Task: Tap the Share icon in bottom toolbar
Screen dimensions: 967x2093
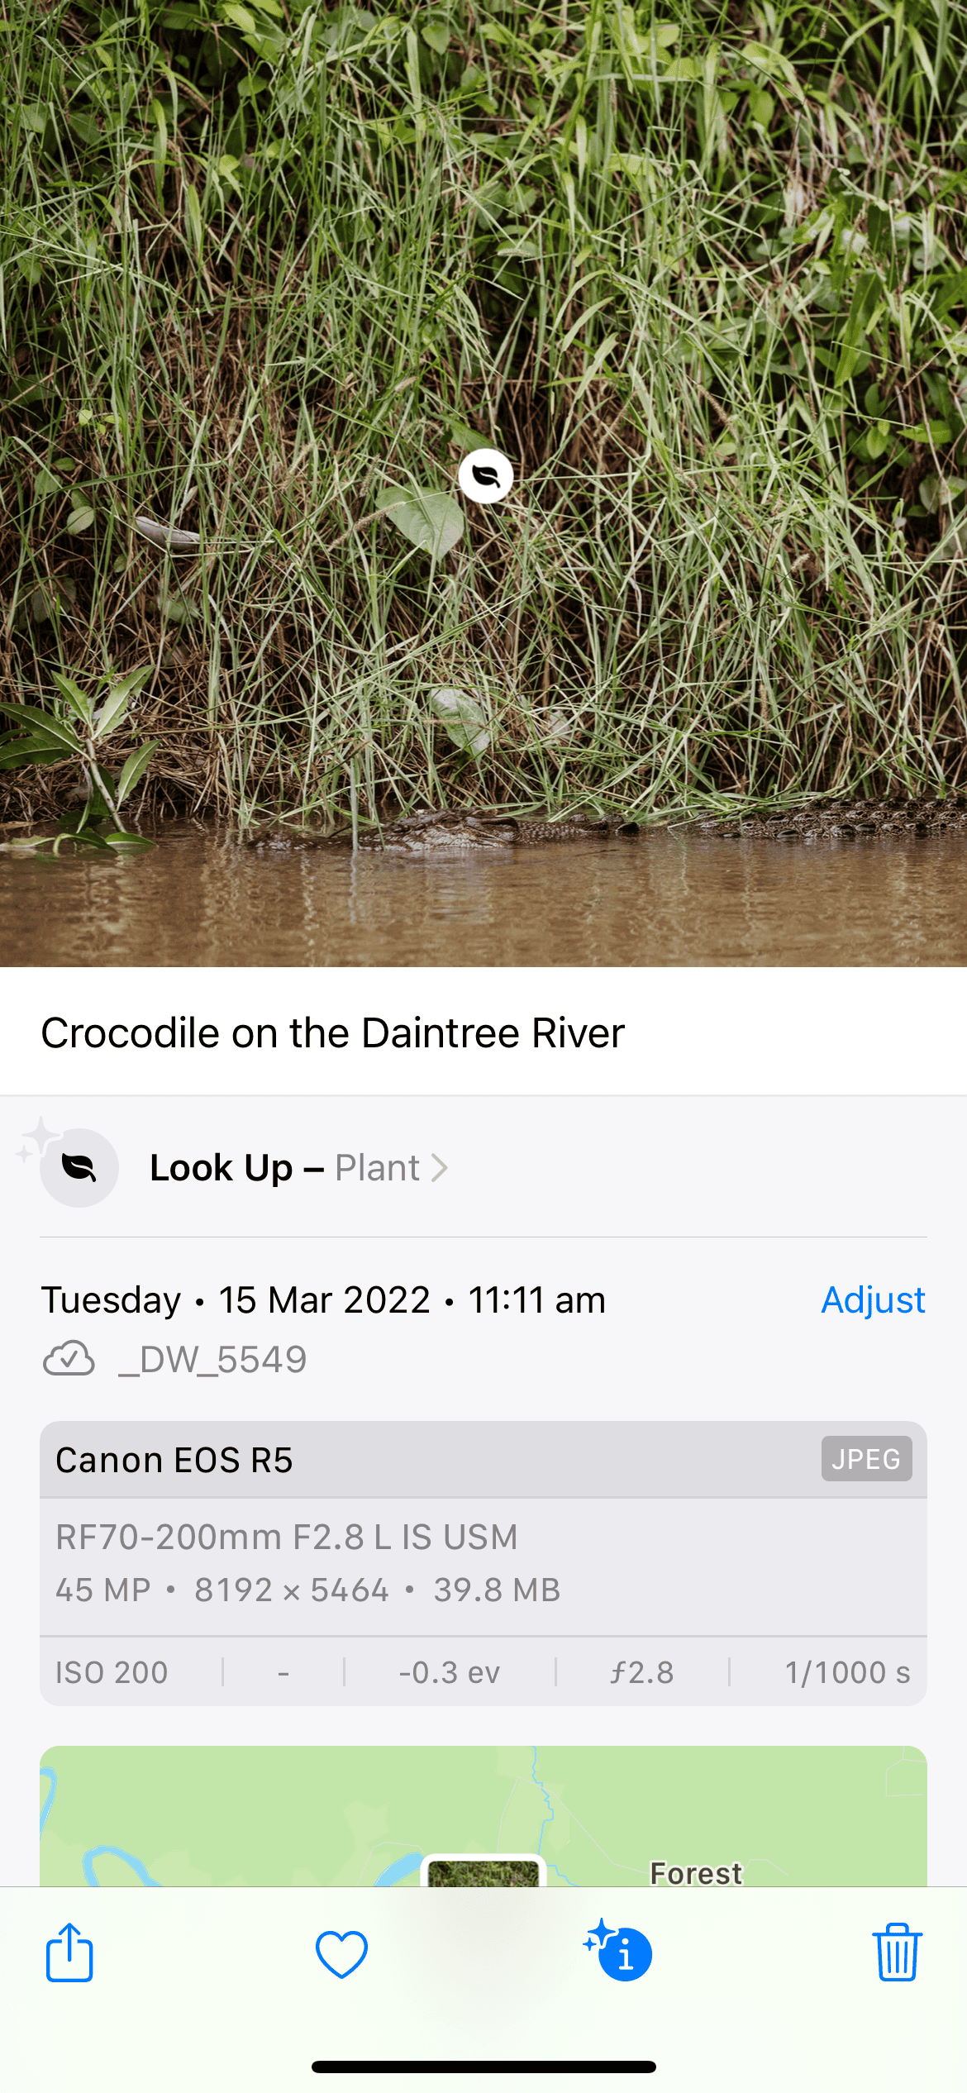Action: coord(69,1952)
